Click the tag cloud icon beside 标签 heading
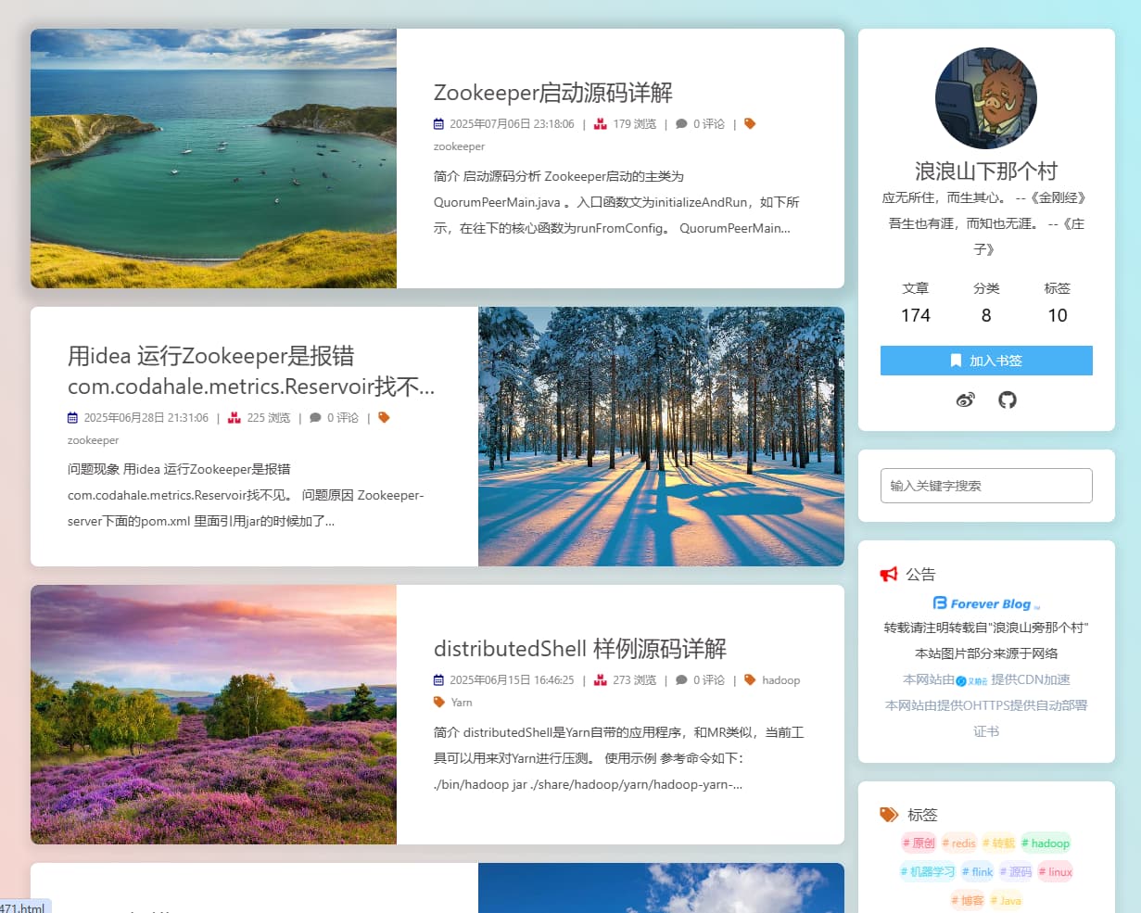The width and height of the screenshot is (1141, 913). coord(887,814)
